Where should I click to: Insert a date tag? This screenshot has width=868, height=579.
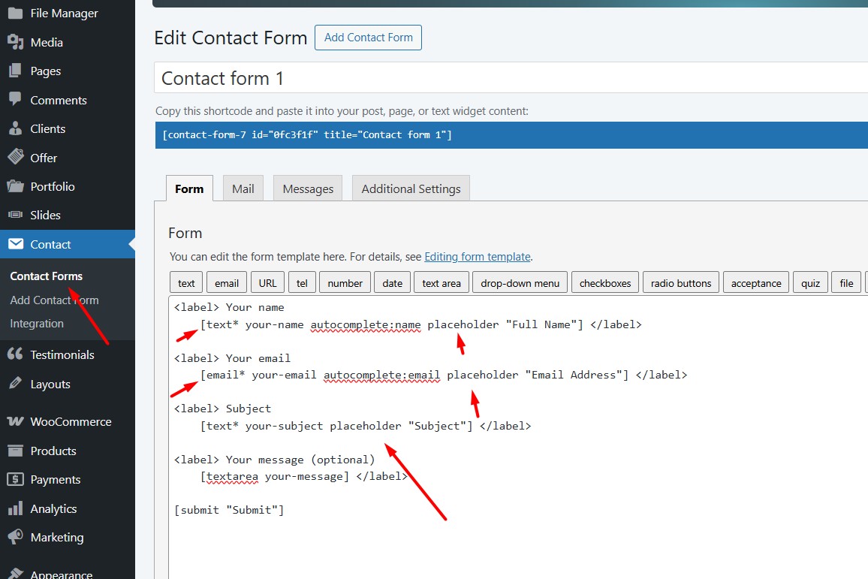[x=393, y=282]
